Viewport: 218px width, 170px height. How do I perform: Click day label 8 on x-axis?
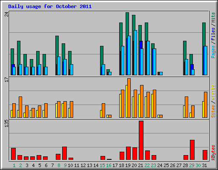click(59, 165)
